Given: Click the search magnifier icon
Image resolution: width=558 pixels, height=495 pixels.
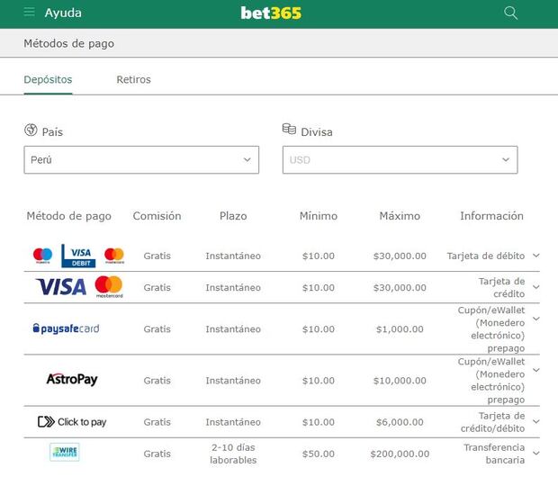Looking at the screenshot, I should [x=511, y=13].
